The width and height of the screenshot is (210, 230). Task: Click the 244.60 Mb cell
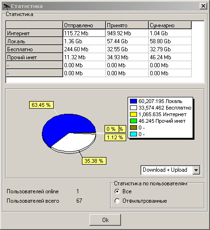[84, 49]
